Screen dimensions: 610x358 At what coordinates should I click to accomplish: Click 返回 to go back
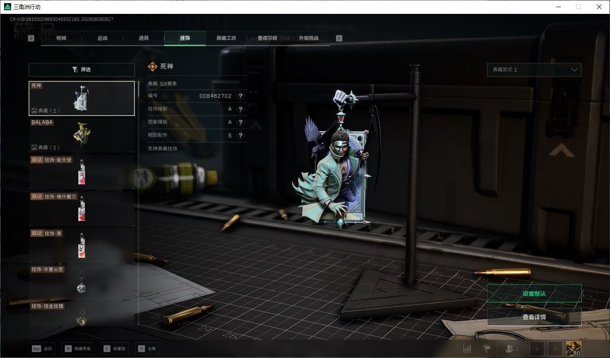[x=43, y=349]
